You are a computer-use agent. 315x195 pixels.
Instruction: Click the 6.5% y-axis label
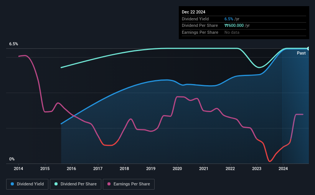[x=14, y=44]
